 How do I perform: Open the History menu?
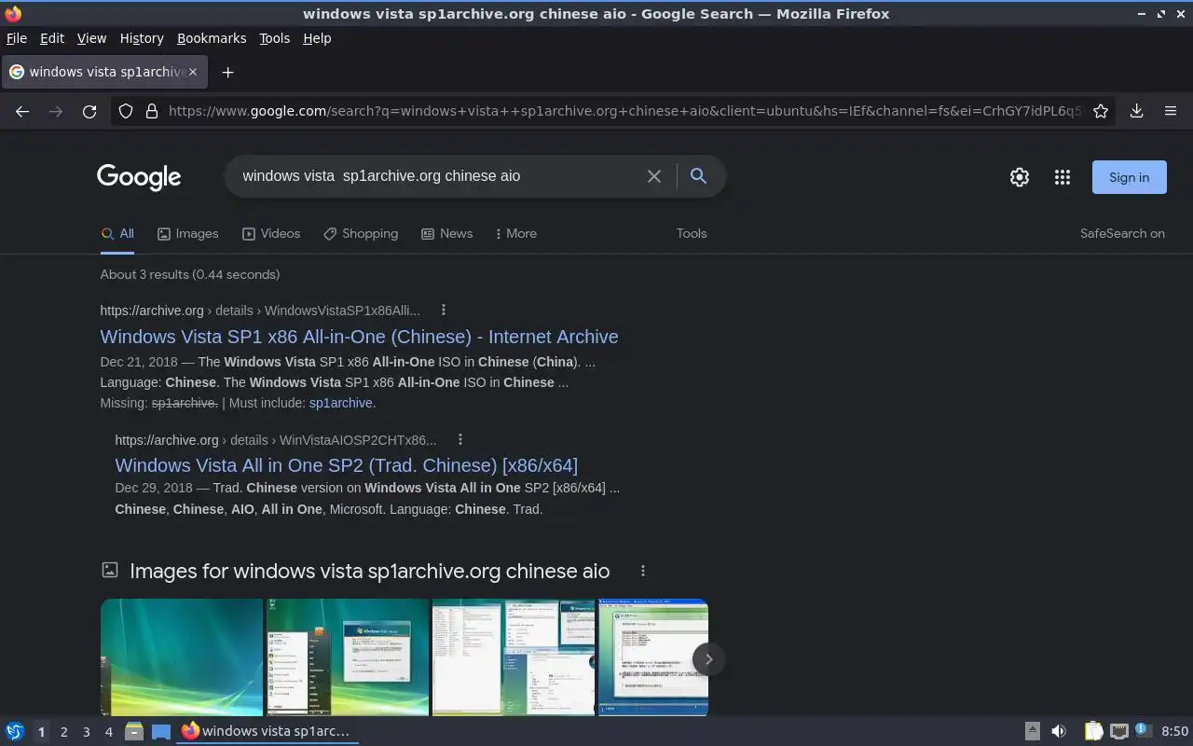click(142, 38)
